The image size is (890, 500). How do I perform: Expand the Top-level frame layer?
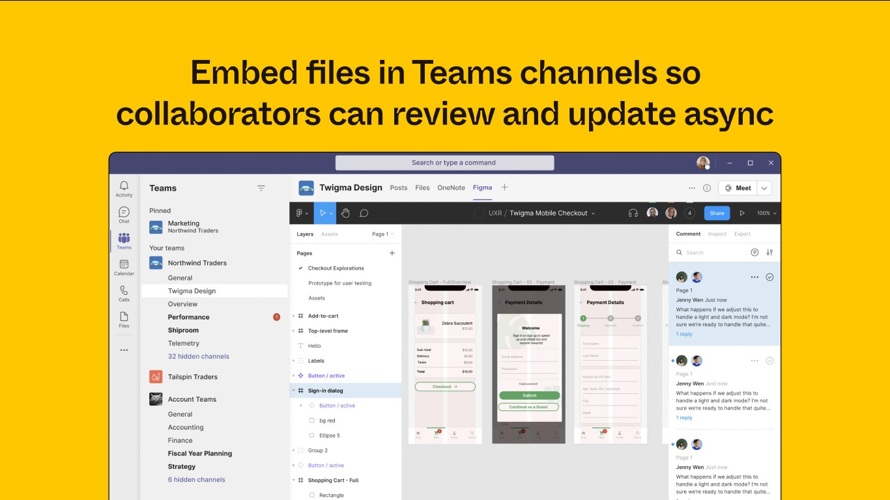pyautogui.click(x=294, y=331)
